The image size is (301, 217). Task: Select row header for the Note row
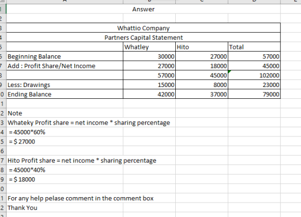(x=3, y=113)
